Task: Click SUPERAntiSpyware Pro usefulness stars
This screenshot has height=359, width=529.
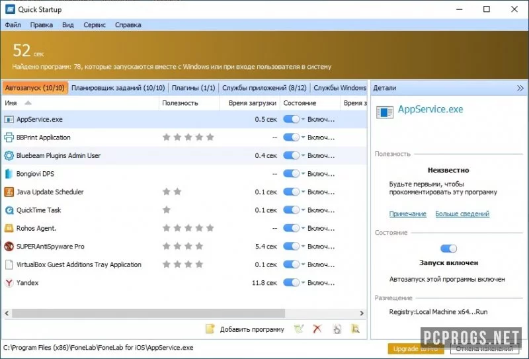Action: 183,247
